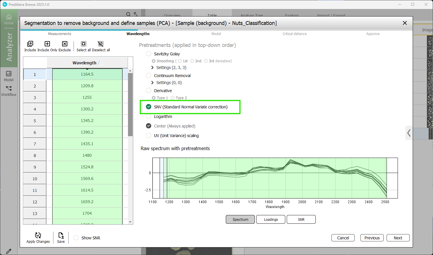Enable Savitzky Golay pretreatment
433x255 pixels.
149,54
